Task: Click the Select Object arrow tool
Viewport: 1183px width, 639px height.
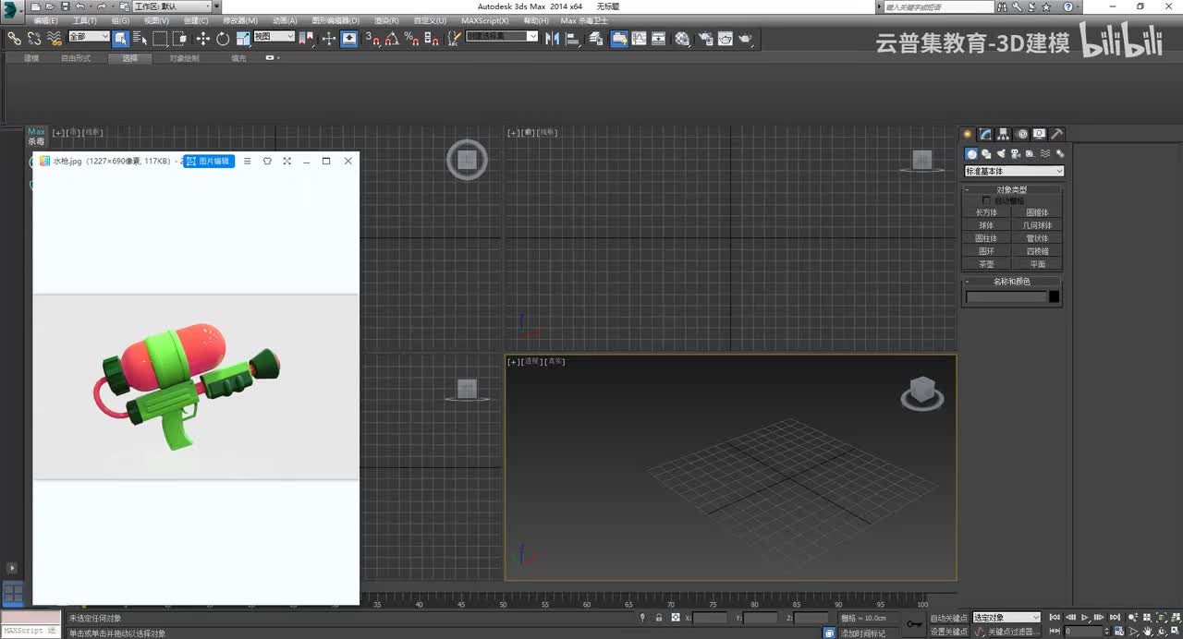Action: (x=121, y=39)
